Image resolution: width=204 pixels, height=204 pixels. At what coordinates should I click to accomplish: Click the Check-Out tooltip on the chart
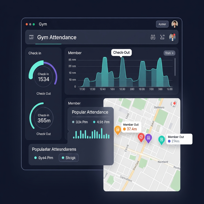point(121,53)
